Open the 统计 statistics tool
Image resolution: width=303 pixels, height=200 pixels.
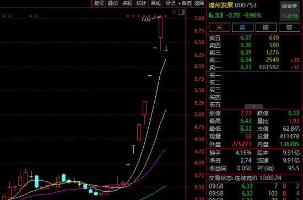pos(141,3)
